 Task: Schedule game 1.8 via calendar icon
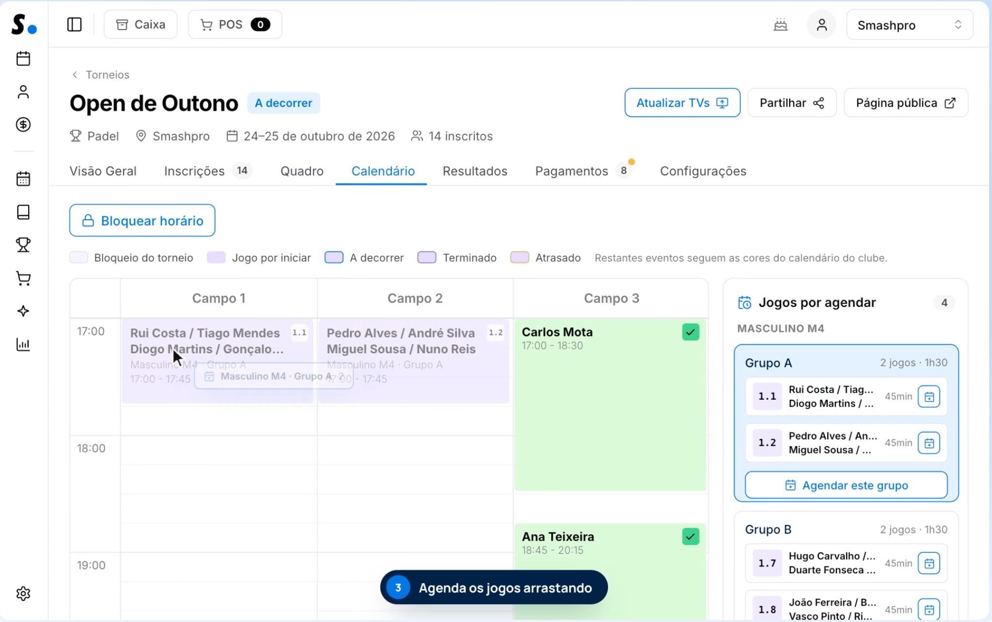click(929, 609)
